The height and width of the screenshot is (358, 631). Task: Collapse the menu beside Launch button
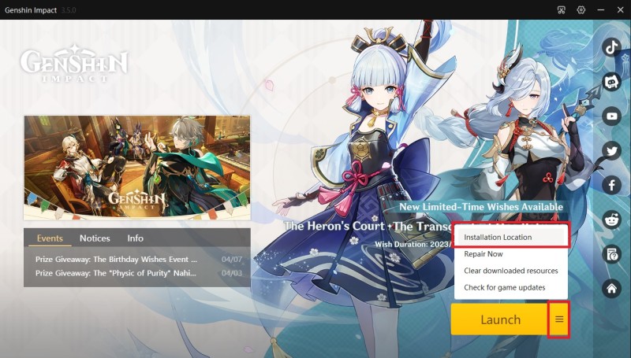click(x=559, y=319)
